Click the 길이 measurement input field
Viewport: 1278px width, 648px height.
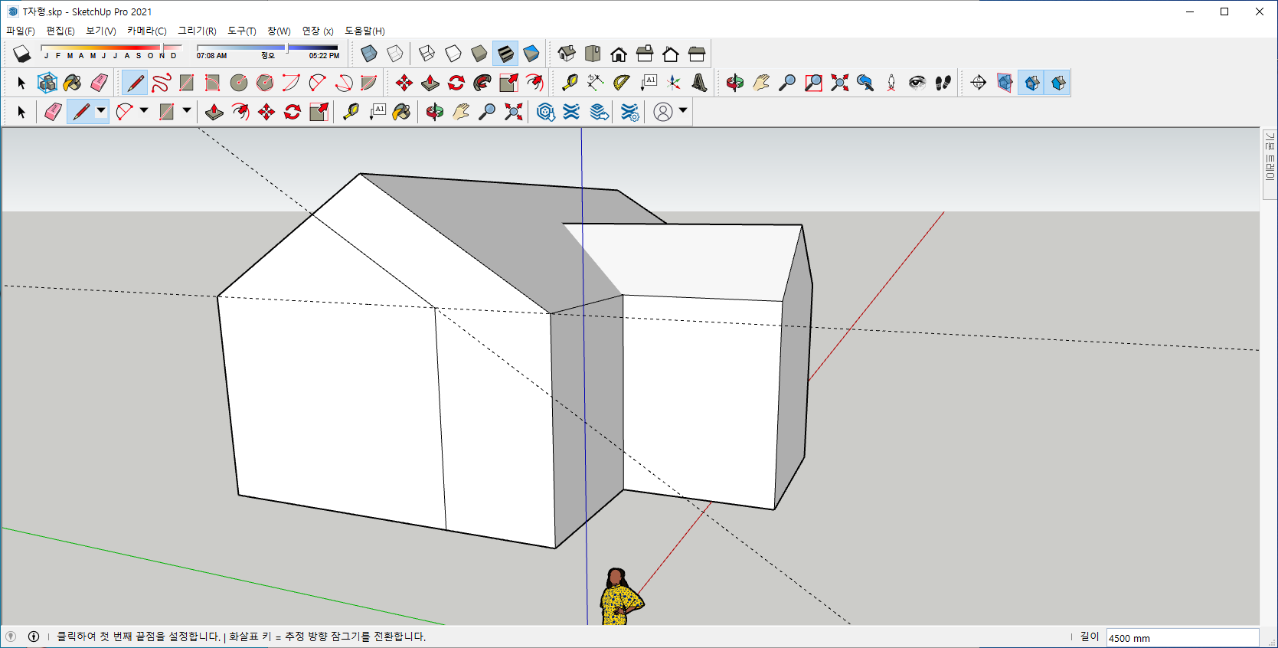tap(1182, 638)
